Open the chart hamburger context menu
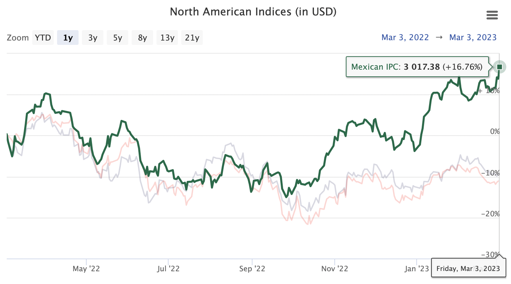 [x=492, y=15]
